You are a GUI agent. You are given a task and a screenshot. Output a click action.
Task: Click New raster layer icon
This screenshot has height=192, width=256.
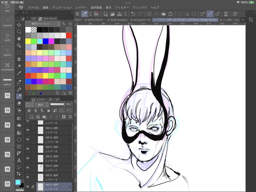31,116
